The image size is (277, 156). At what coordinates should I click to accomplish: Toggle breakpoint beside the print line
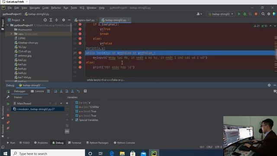(80, 67)
